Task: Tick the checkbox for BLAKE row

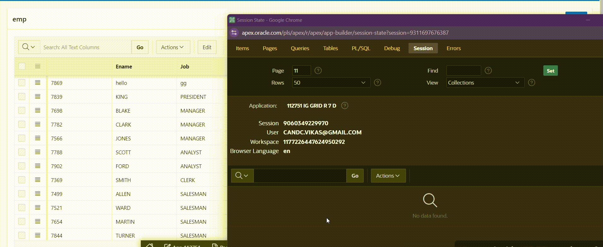Action: click(22, 110)
